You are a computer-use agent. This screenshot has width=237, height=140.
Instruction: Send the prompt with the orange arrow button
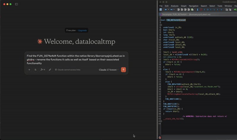[x=123, y=70]
